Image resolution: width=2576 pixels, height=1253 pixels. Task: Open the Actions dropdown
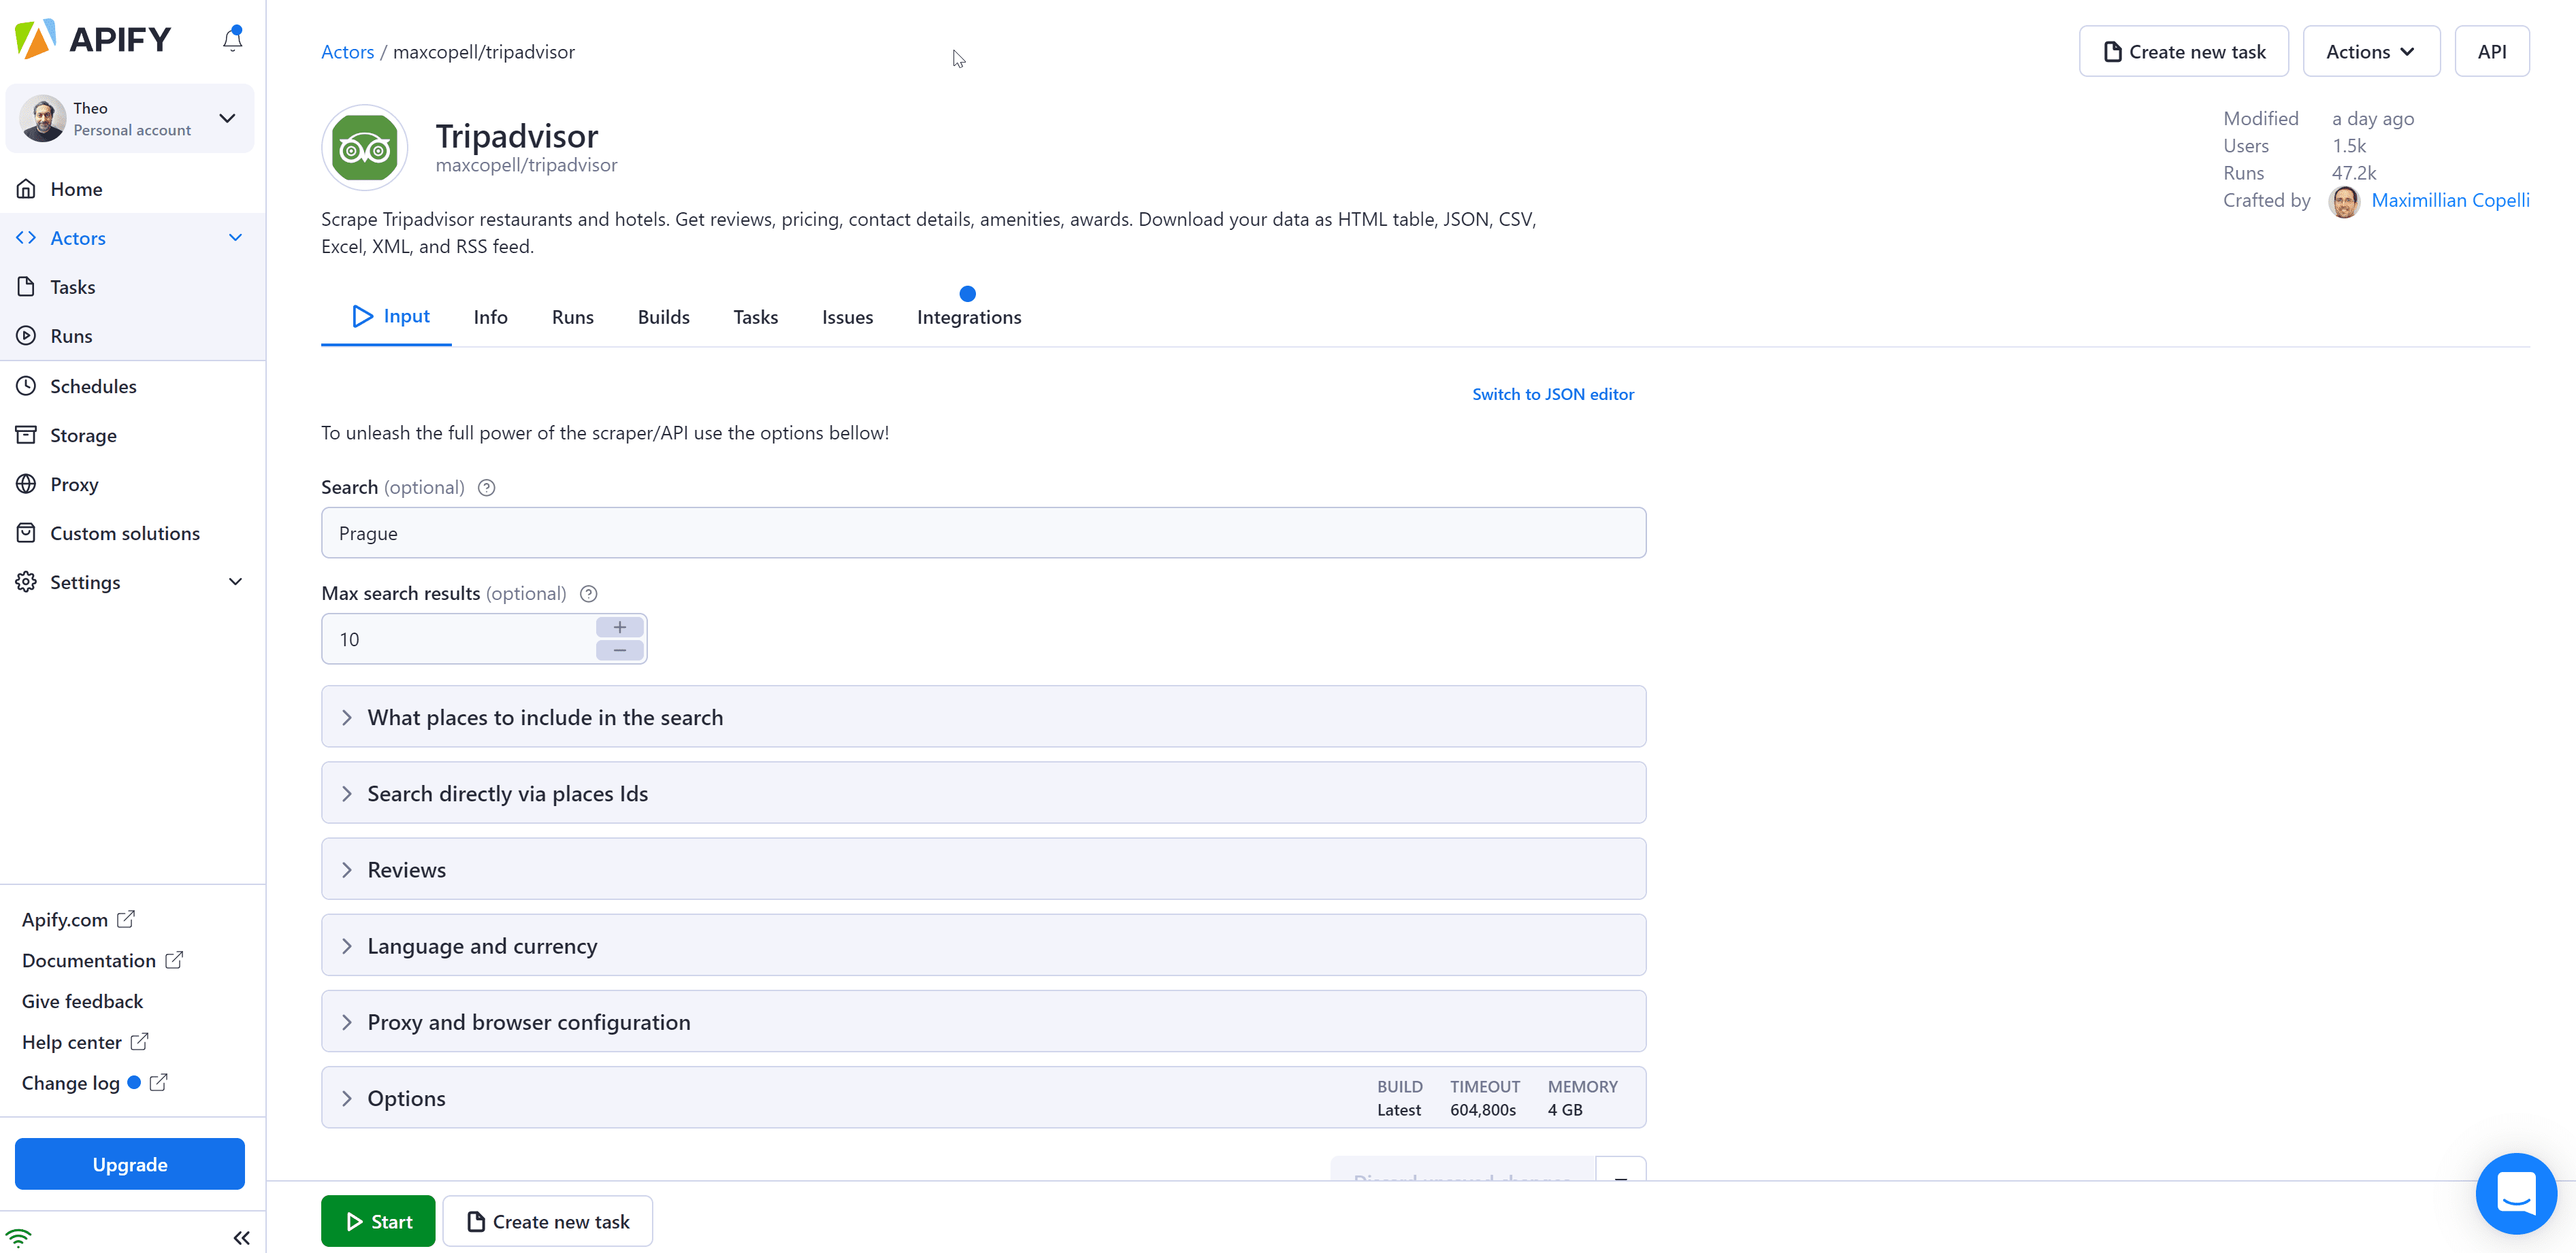2371,52
